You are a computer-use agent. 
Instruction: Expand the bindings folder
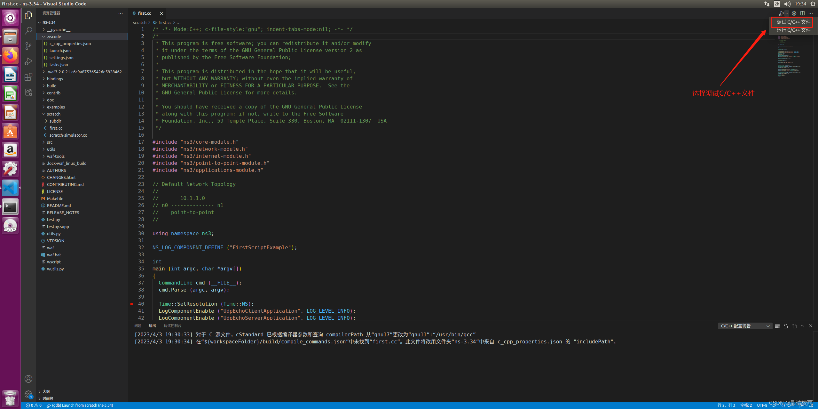tap(82, 79)
